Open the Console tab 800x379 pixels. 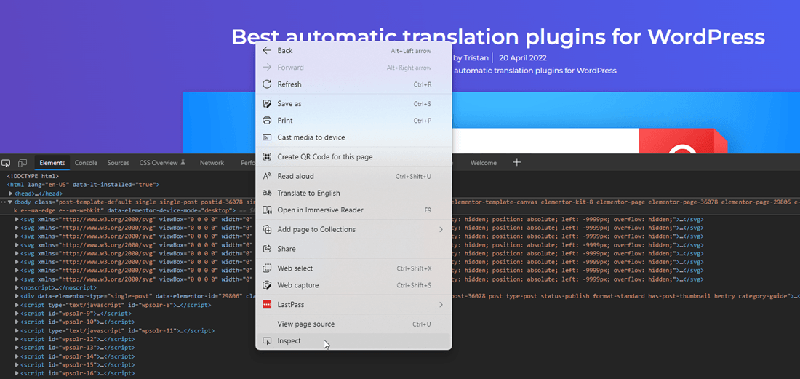(86, 163)
